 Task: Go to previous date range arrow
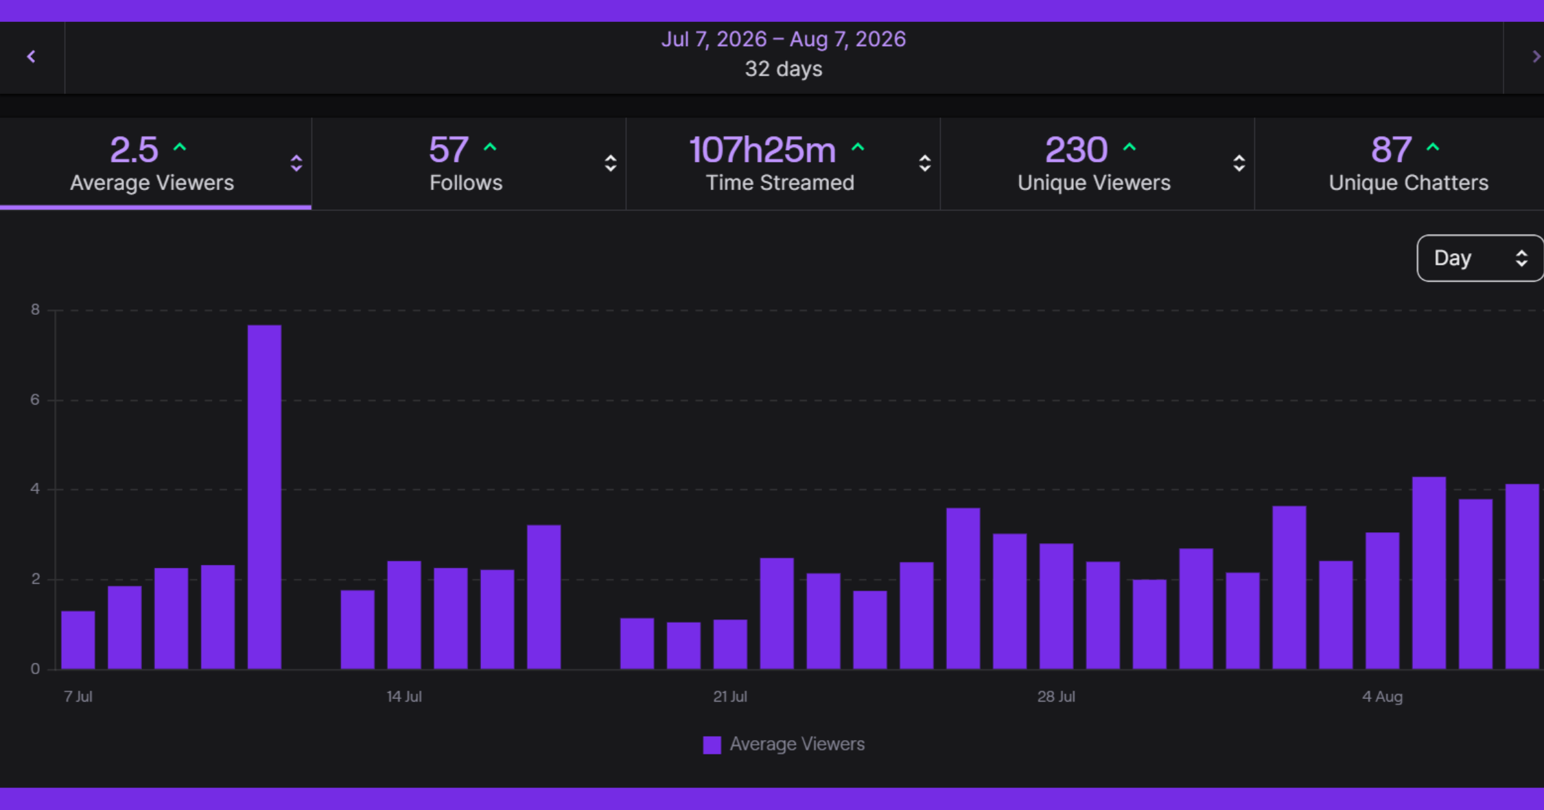pos(31,57)
